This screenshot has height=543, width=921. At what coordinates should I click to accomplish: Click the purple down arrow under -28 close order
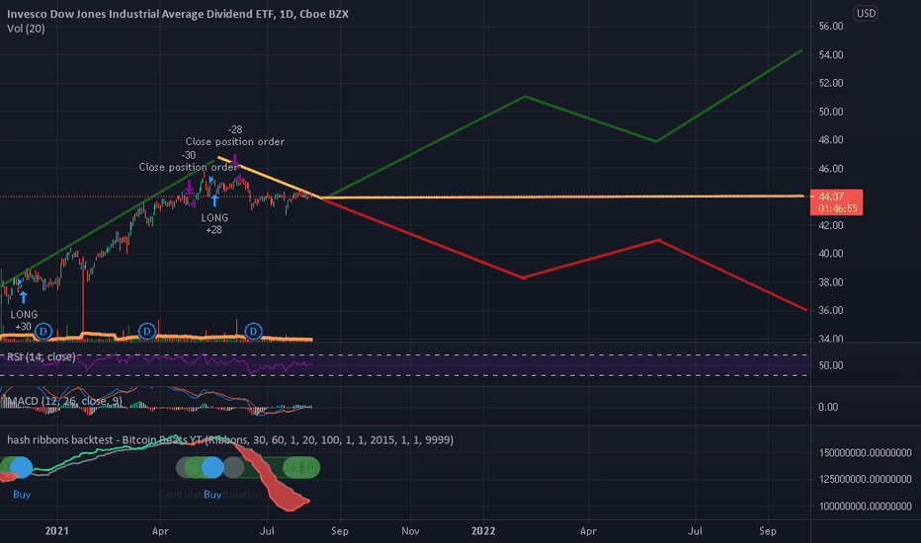click(235, 160)
